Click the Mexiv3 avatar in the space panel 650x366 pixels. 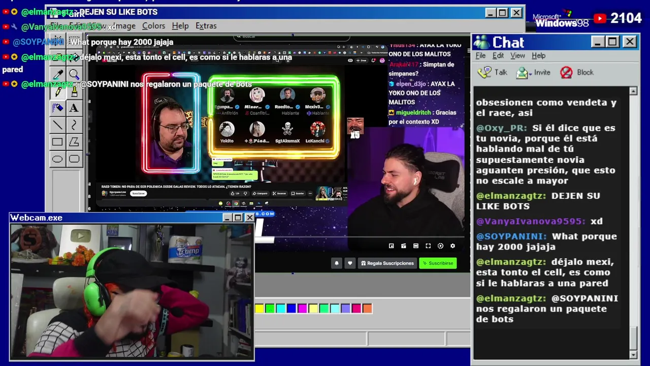tap(318, 95)
